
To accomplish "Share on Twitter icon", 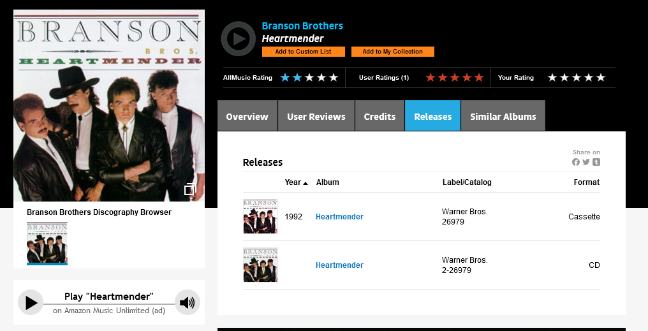I will point(586,162).
